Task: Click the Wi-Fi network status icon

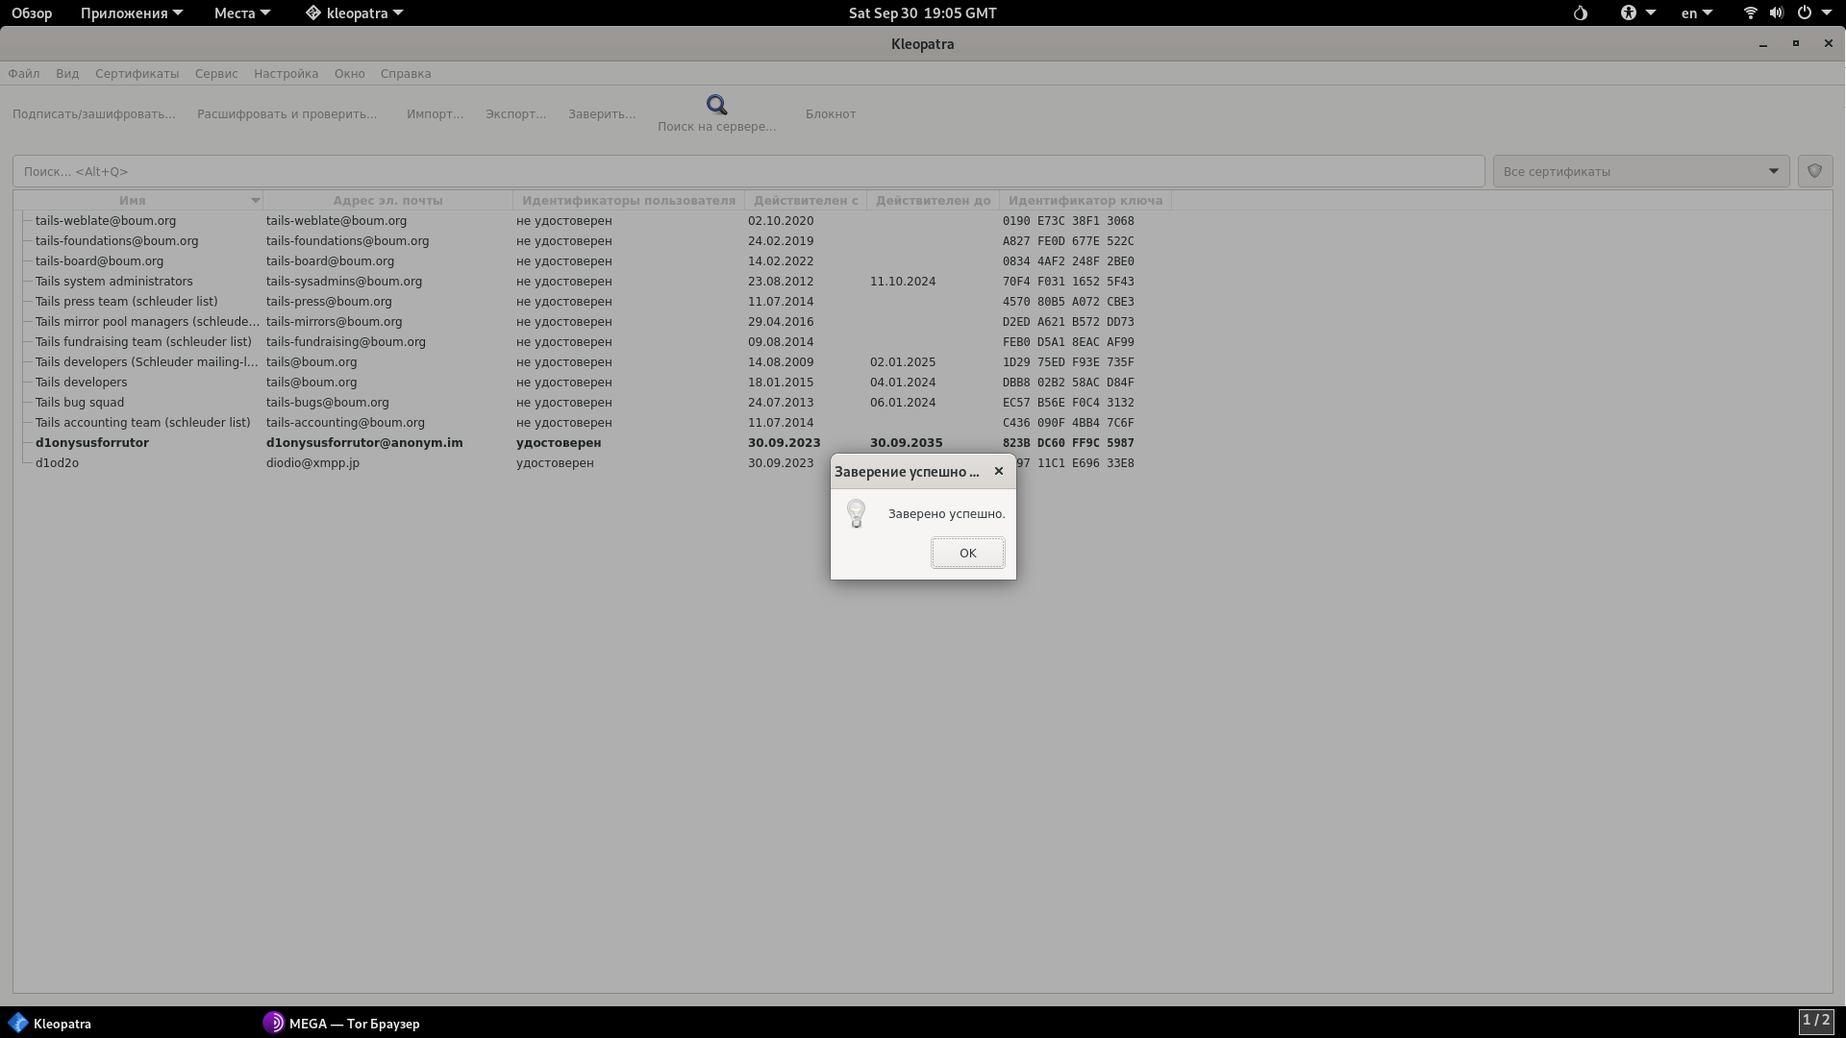Action: (1750, 13)
